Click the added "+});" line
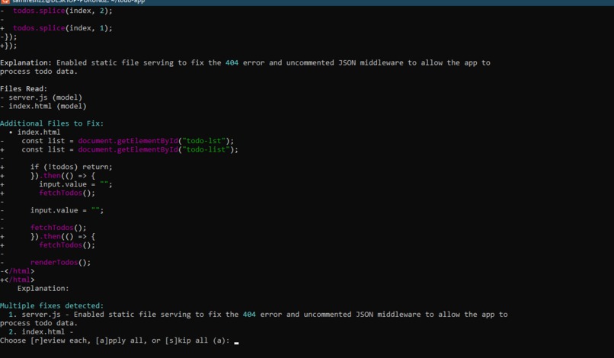This screenshot has width=614, height=358. [8, 46]
